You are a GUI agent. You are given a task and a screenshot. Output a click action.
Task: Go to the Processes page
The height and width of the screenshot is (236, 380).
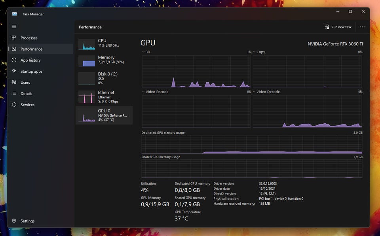(41, 38)
